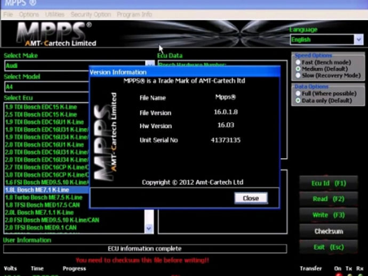Click the vertical MPPS logo in dialog
Screen dimensions: 368x276
click(105, 137)
